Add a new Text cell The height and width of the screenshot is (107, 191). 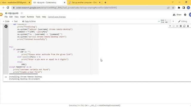point(15,21)
